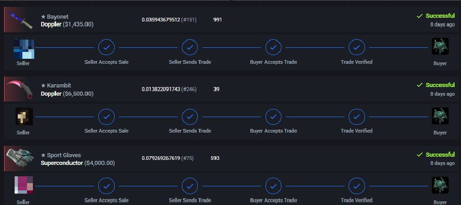Screen dimensions: 461x205
Task: Click the Sport Gloves trade's buyer avatar
Action: tap(440, 185)
